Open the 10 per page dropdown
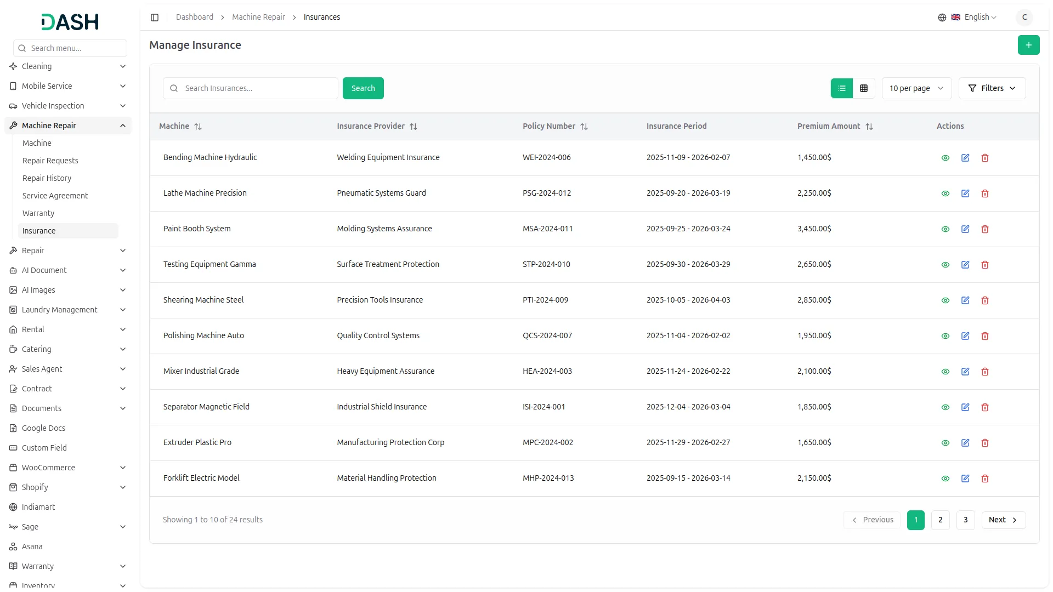Screen dimensions: 1053x592 click(916, 88)
